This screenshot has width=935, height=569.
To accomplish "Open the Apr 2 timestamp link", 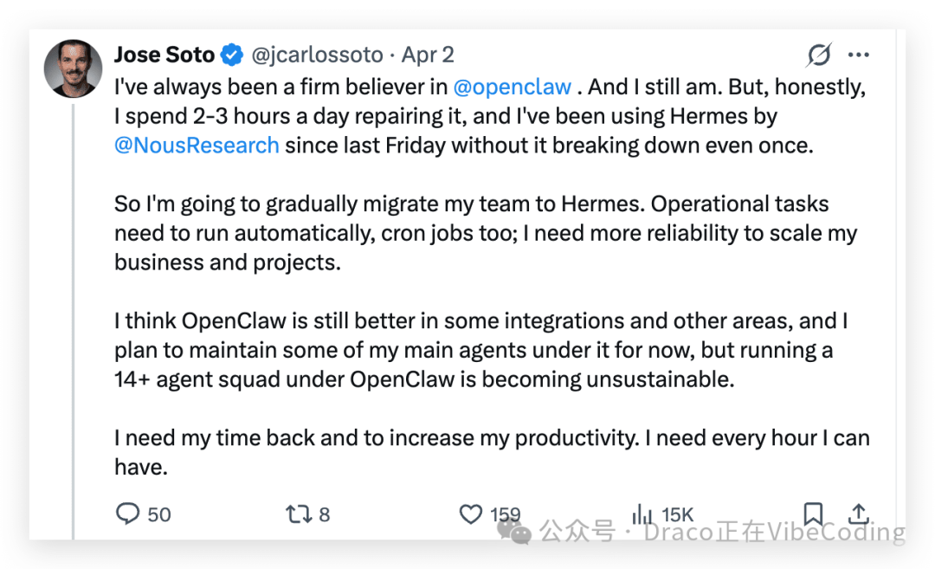I will (428, 55).
